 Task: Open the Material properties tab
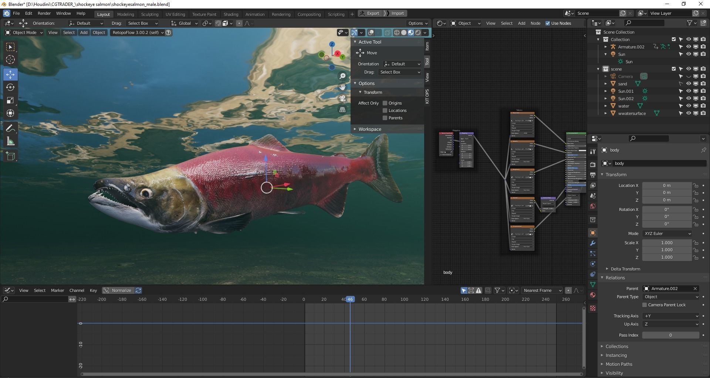click(593, 295)
